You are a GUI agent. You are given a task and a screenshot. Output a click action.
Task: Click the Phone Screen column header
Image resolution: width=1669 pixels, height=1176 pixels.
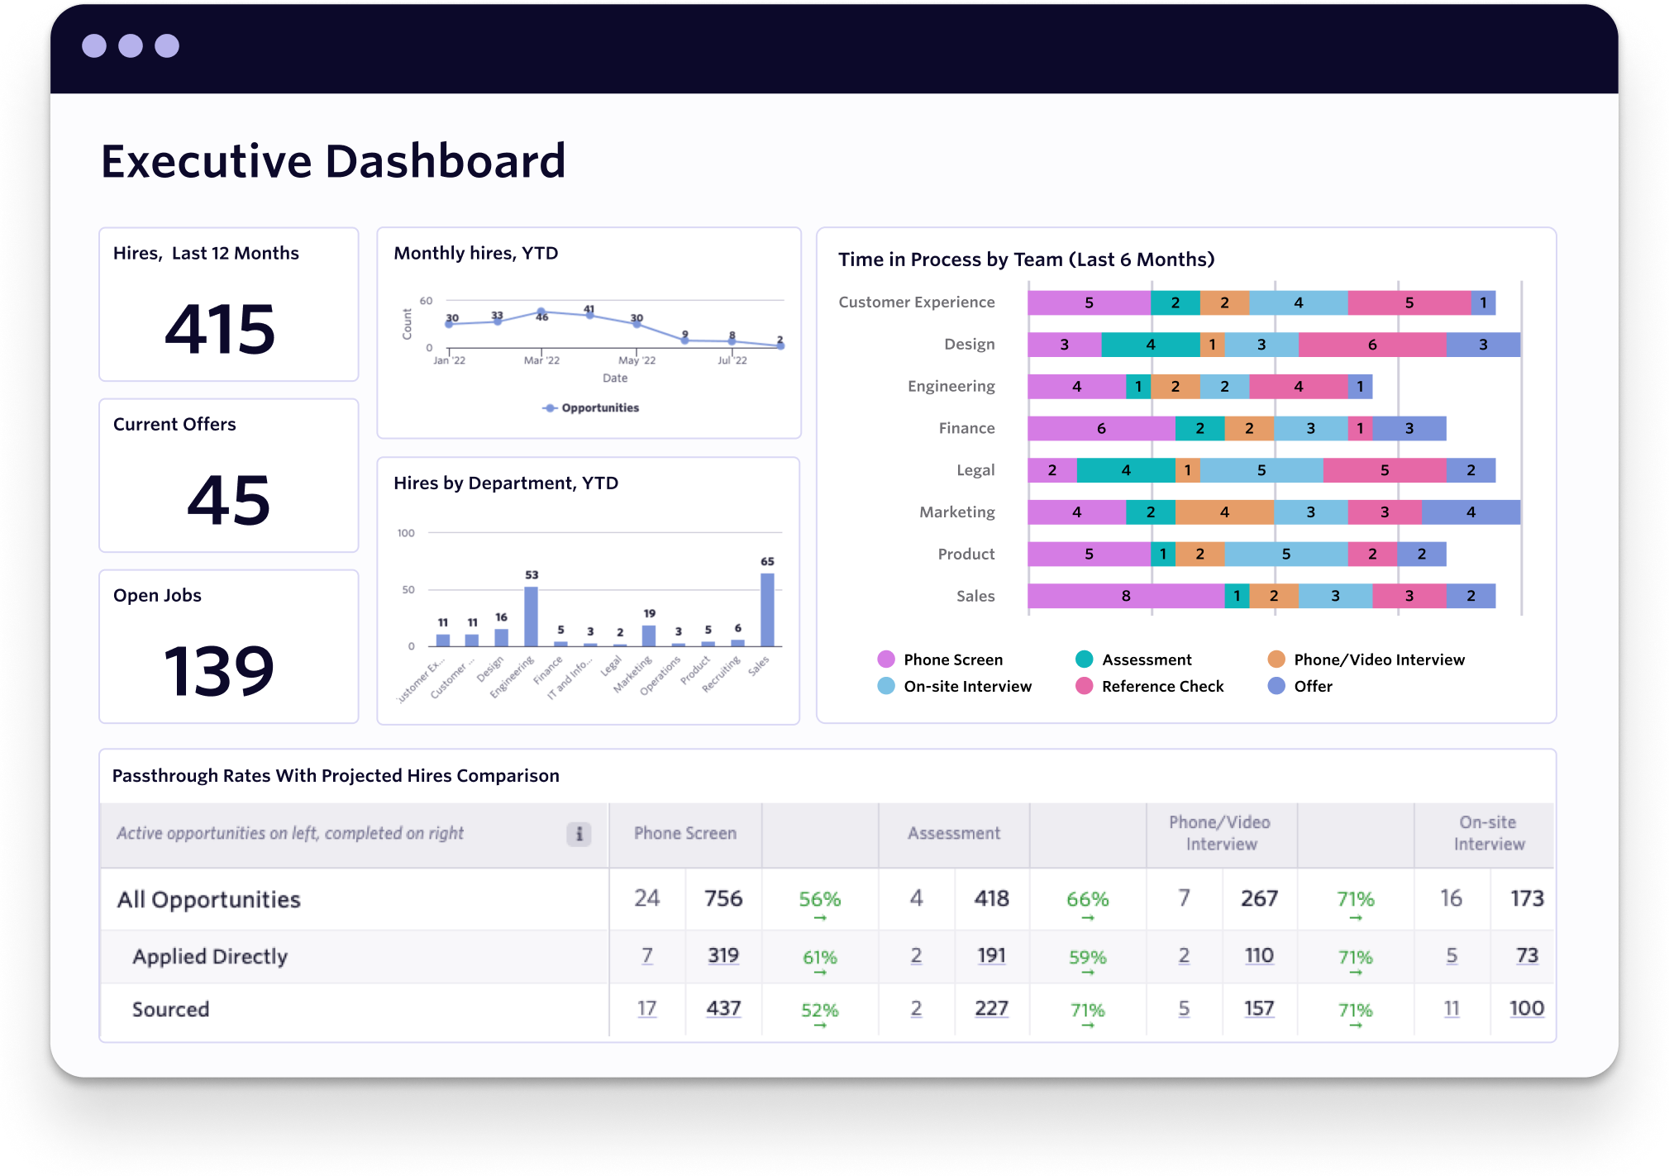684,834
